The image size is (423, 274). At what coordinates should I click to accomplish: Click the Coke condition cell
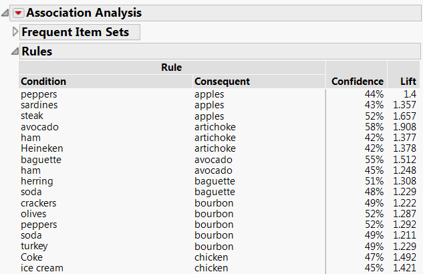(31, 257)
